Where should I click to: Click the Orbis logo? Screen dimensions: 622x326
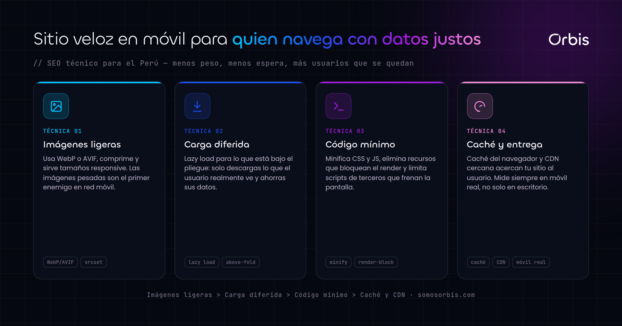[569, 40]
